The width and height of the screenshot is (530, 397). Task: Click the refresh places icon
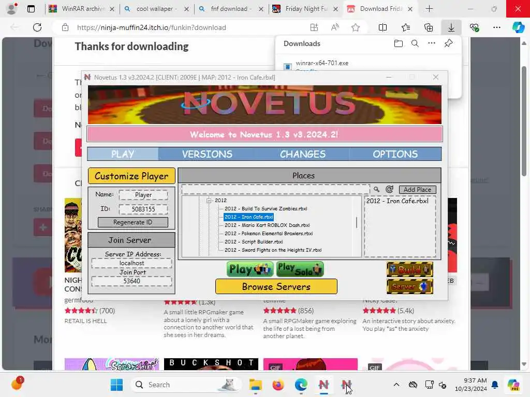[x=389, y=189]
